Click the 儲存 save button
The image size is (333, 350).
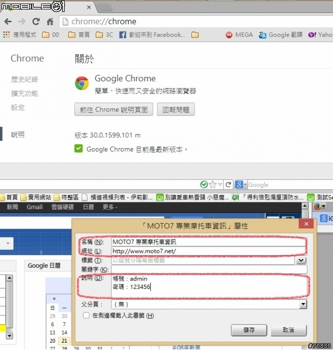point(249,330)
